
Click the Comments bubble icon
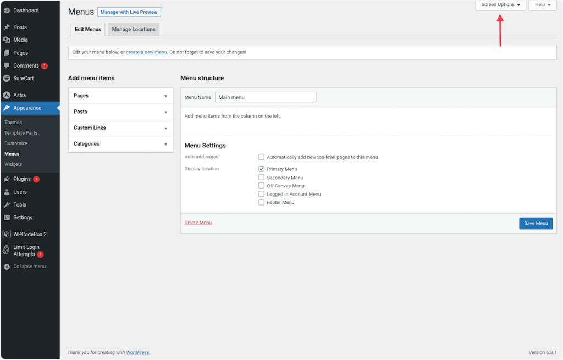[7, 66]
